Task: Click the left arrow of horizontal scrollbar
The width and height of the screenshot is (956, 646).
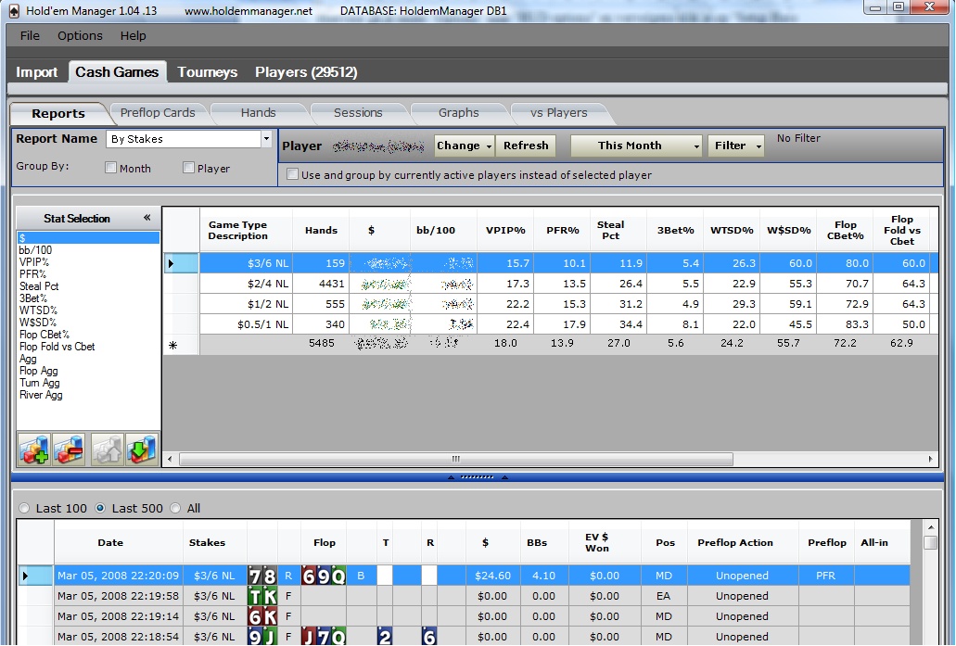Action: click(x=170, y=459)
